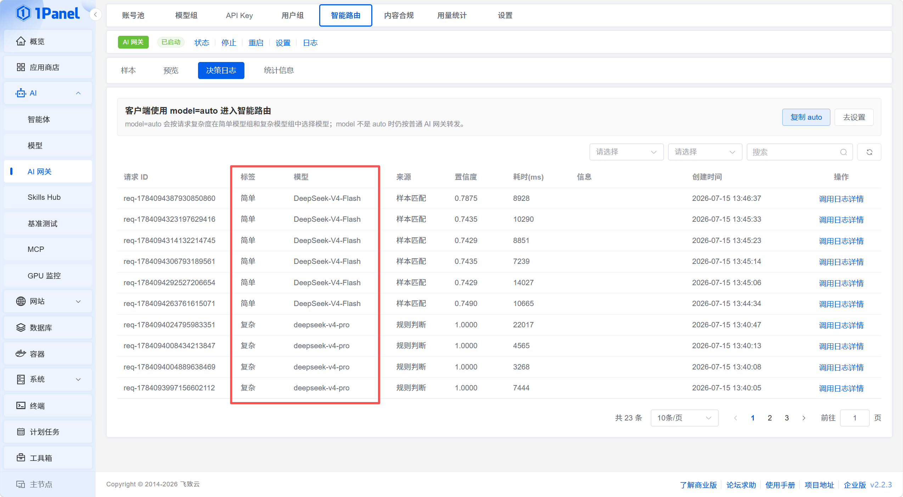Click the search magnifier icon
This screenshot has width=903, height=497.
[843, 152]
